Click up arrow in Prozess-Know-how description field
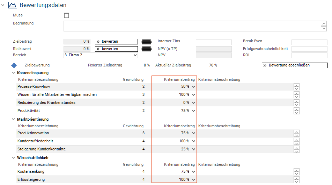 point(297,85)
